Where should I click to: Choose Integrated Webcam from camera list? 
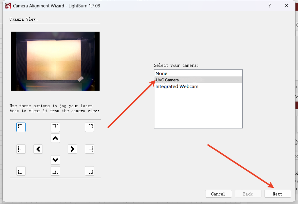[x=198, y=87]
